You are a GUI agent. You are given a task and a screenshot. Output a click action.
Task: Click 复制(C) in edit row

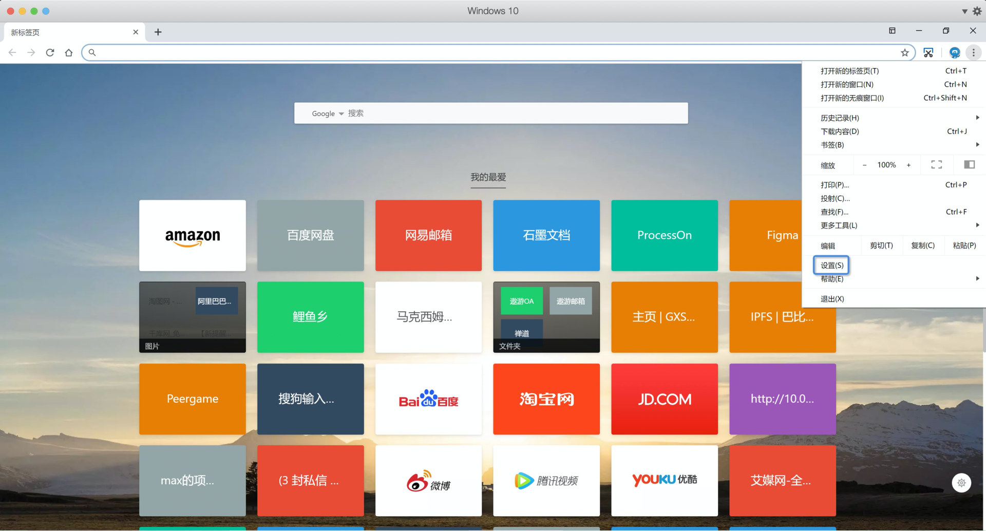923,245
